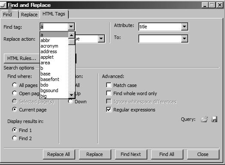Select 'a' in the tag list
This screenshot has height=165, width=225.
tap(54, 35)
